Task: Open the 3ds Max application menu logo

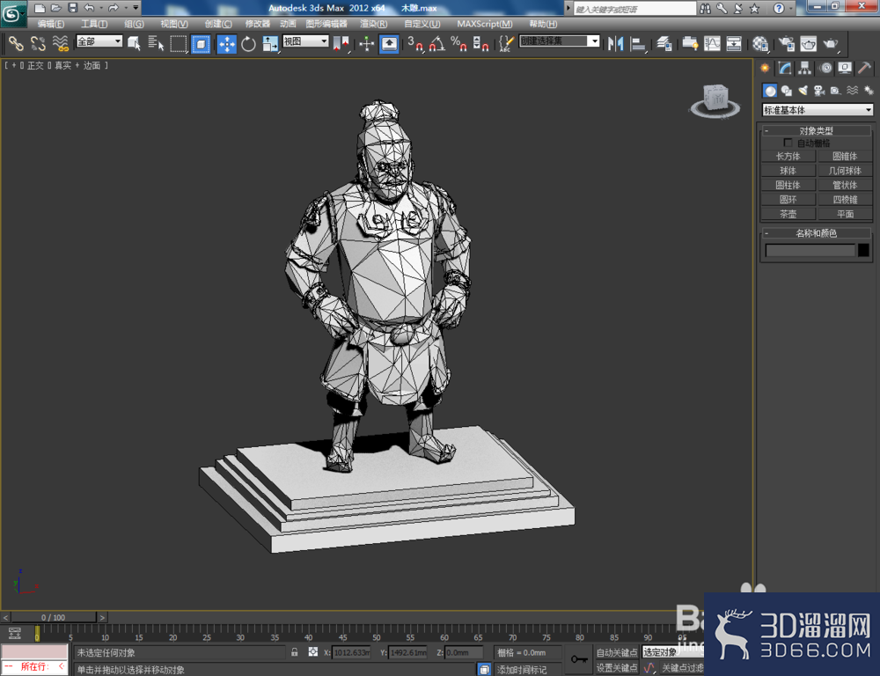Action: coord(13,13)
